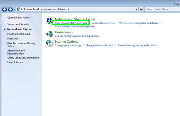The height and width of the screenshot is (116, 180).
Task: Click the Network and Sharing Center icon
Action: (x=49, y=21)
